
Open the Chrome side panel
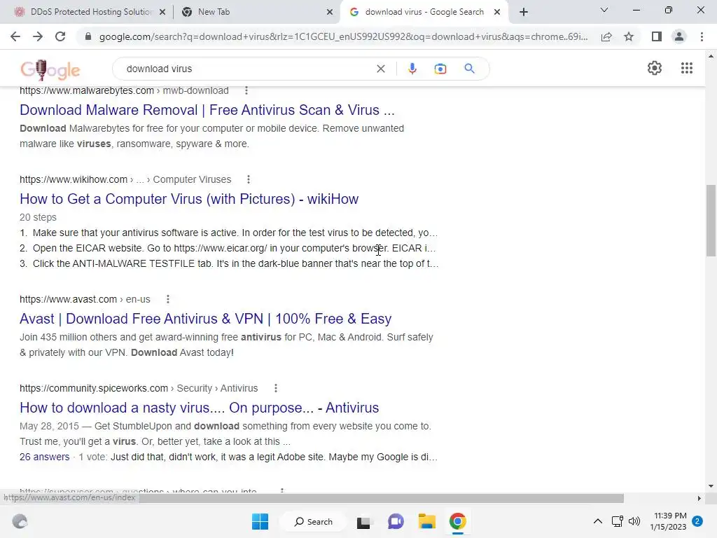657,36
